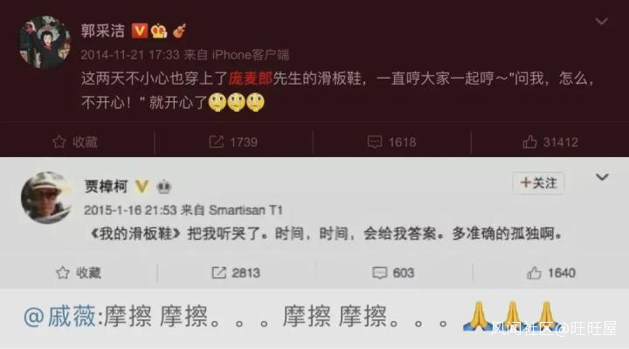629x349 pixels.
Task: Open the red 庞麦郎 mention link
Action: pos(251,79)
